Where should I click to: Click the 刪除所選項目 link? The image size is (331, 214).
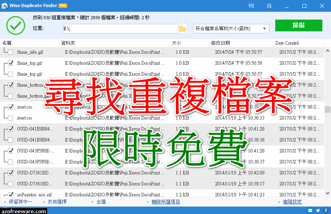coord(166,202)
